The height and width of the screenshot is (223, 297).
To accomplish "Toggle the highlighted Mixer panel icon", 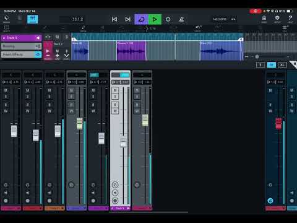I will [33, 19].
